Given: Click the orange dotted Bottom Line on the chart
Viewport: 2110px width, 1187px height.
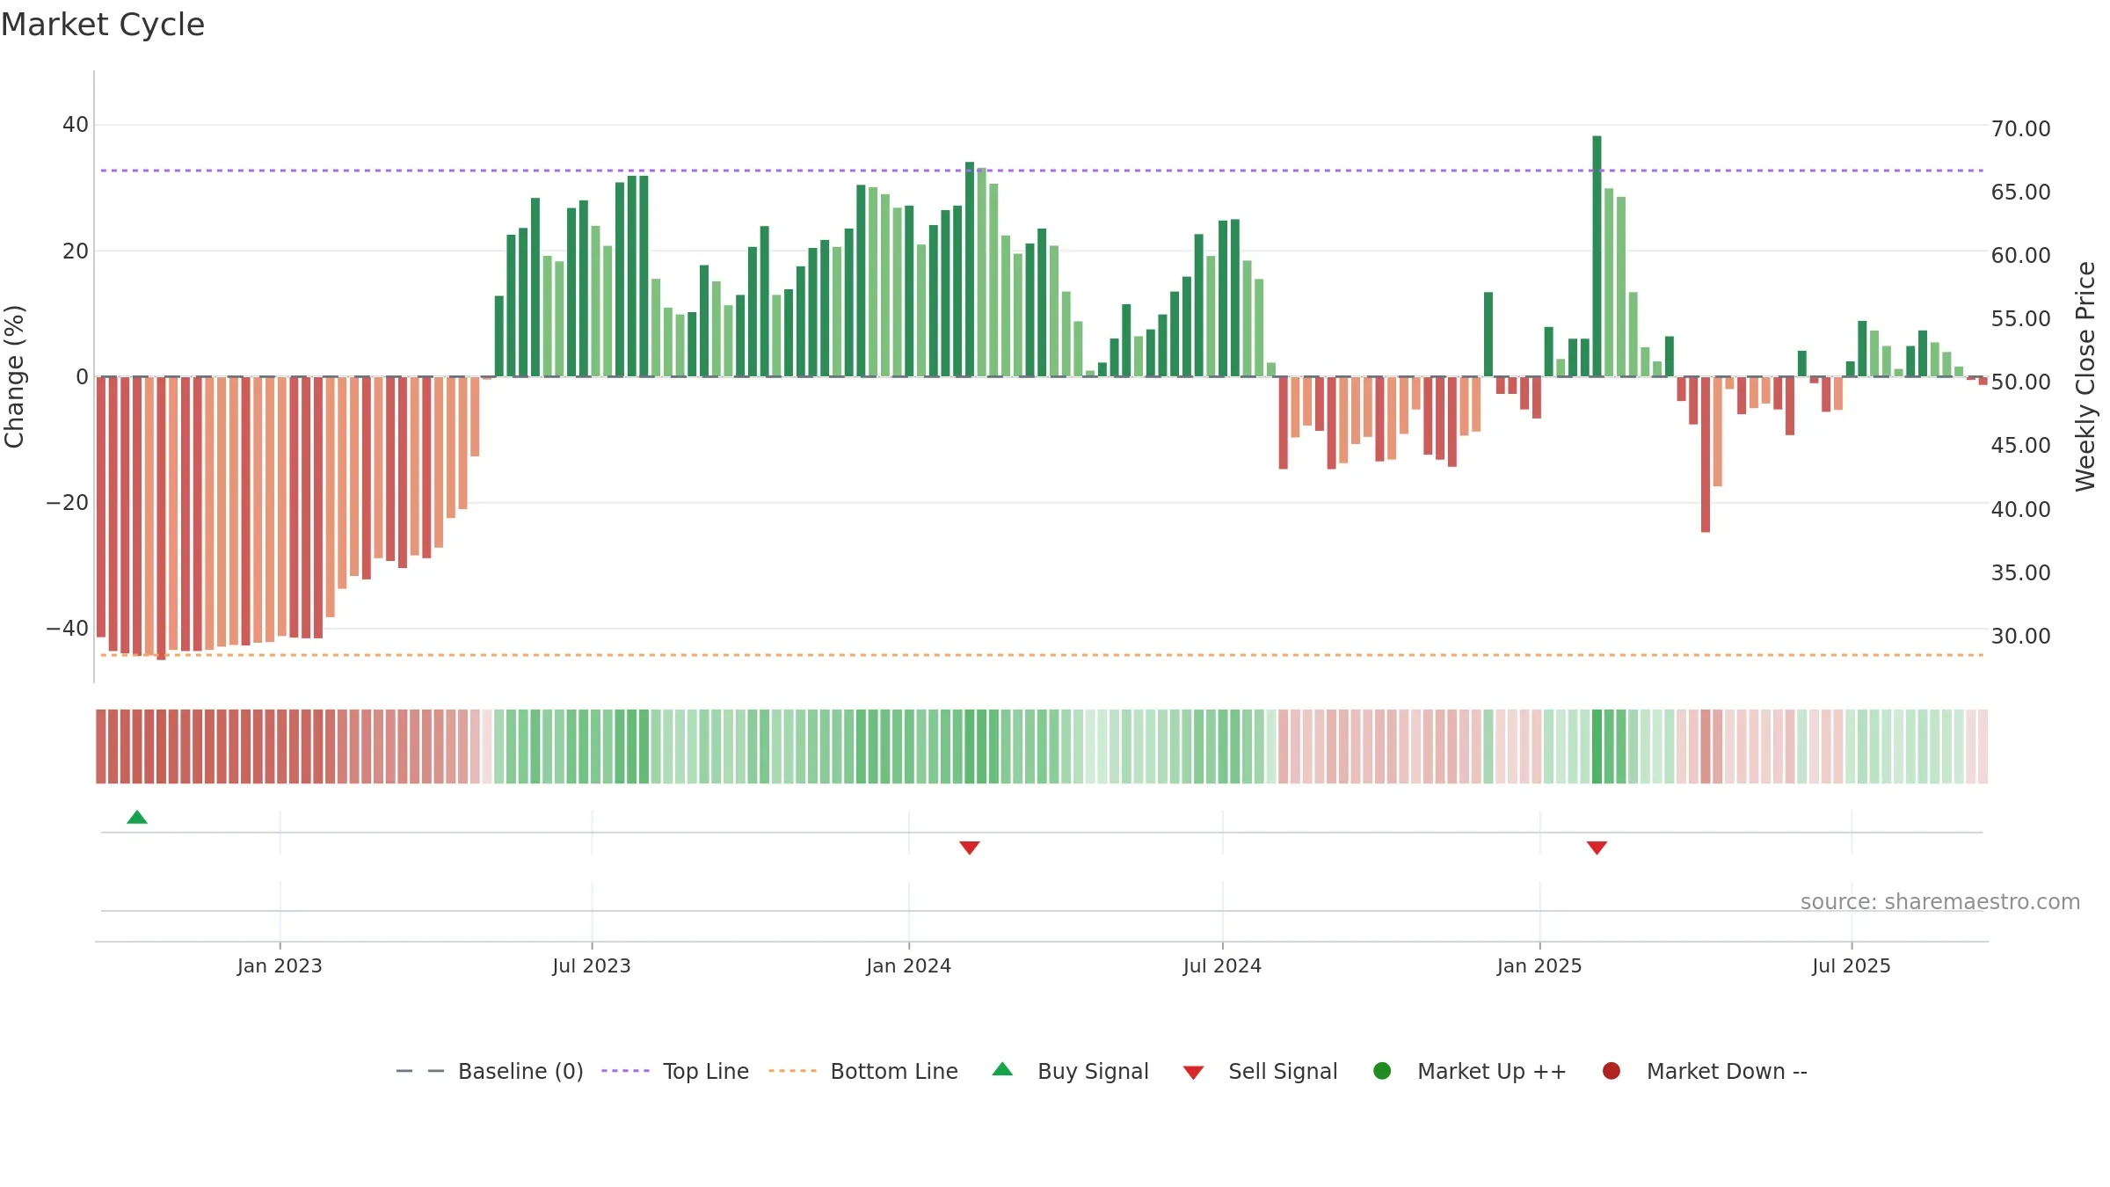Looking at the screenshot, I should 1042,655.
